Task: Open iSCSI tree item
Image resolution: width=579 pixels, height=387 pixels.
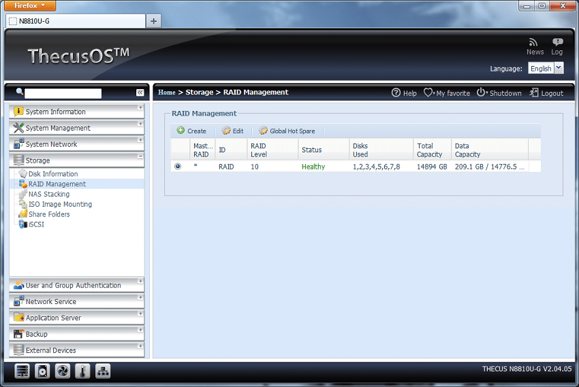Action: [x=36, y=224]
